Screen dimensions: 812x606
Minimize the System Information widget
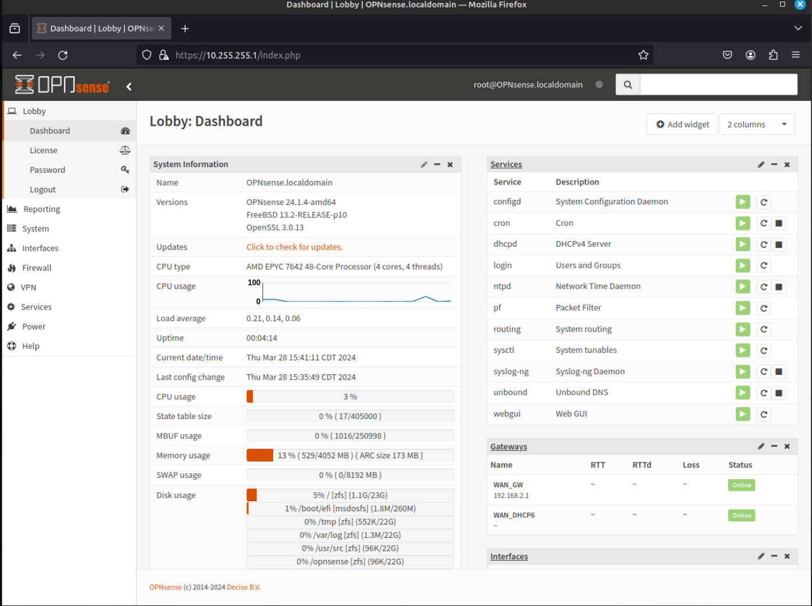point(437,165)
